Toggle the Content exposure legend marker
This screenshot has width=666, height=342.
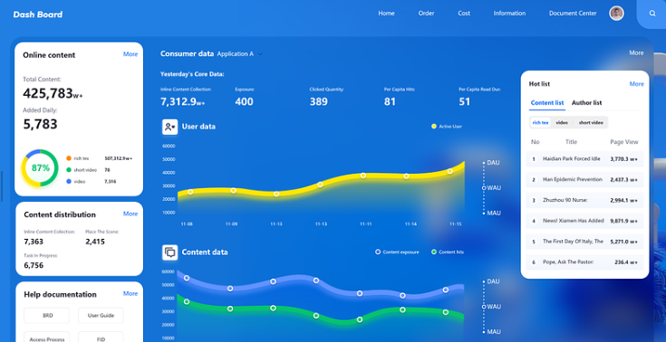(378, 252)
